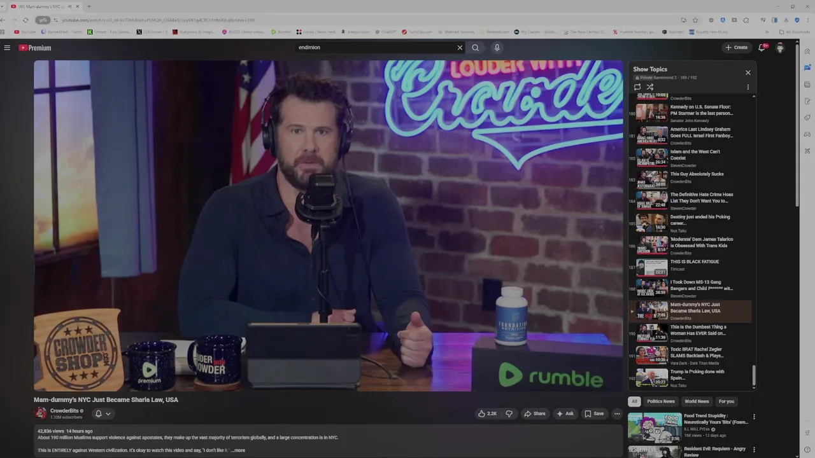Click the magnifying glass search button

click(x=475, y=48)
